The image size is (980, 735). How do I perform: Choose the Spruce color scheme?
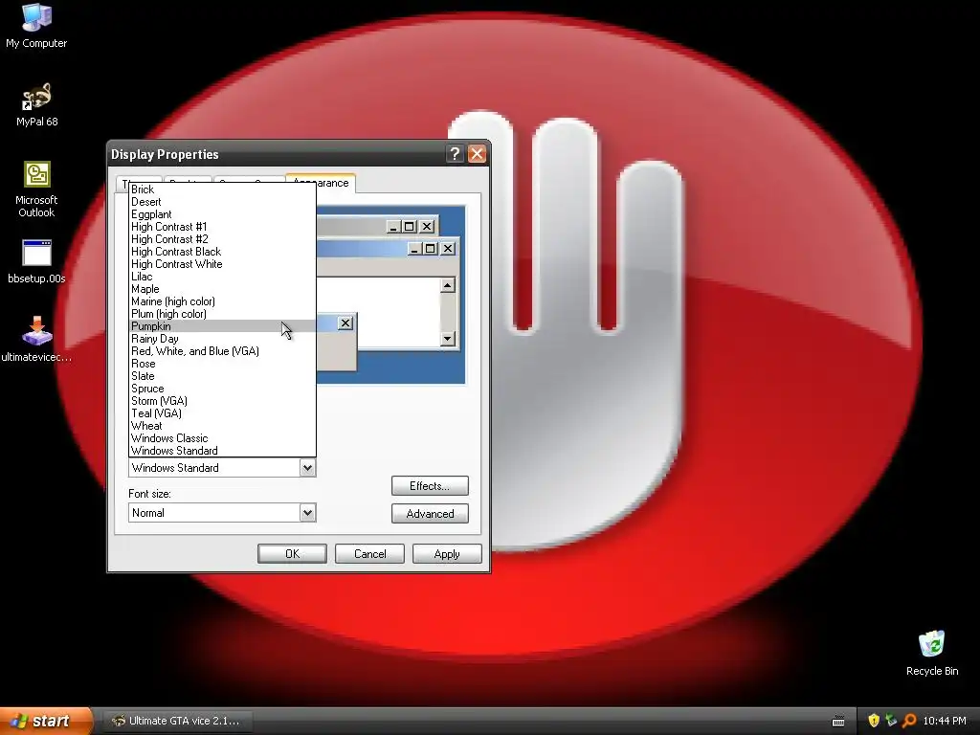[x=222, y=389]
